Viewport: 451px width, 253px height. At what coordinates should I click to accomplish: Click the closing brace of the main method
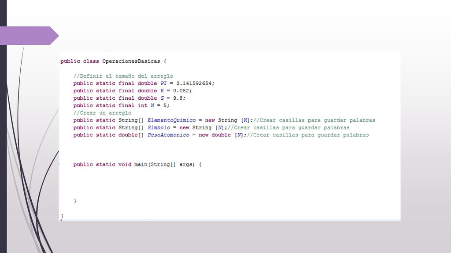pos(75,201)
